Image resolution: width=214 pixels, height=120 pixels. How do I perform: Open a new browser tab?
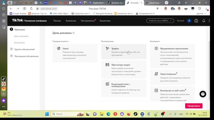166,3
